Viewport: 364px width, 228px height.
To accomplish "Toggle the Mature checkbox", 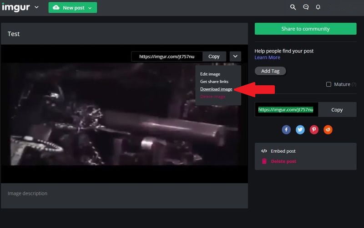I will [x=329, y=84].
